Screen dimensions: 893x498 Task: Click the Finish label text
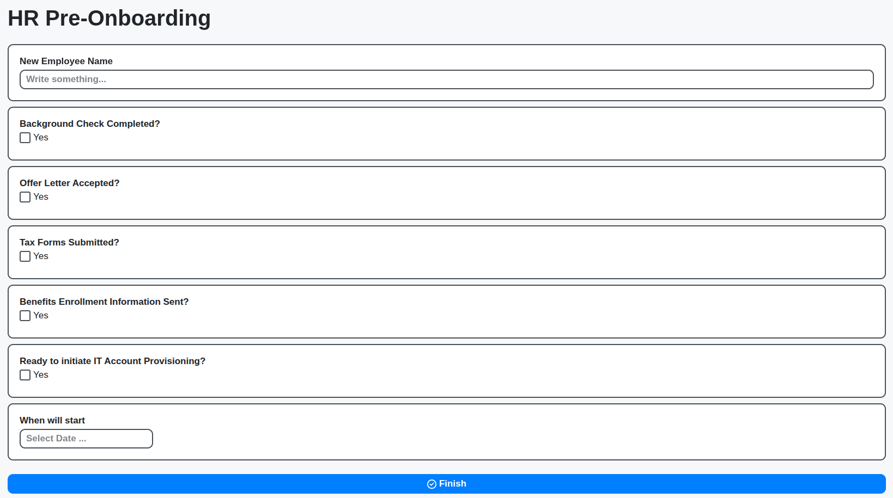pyautogui.click(x=452, y=484)
